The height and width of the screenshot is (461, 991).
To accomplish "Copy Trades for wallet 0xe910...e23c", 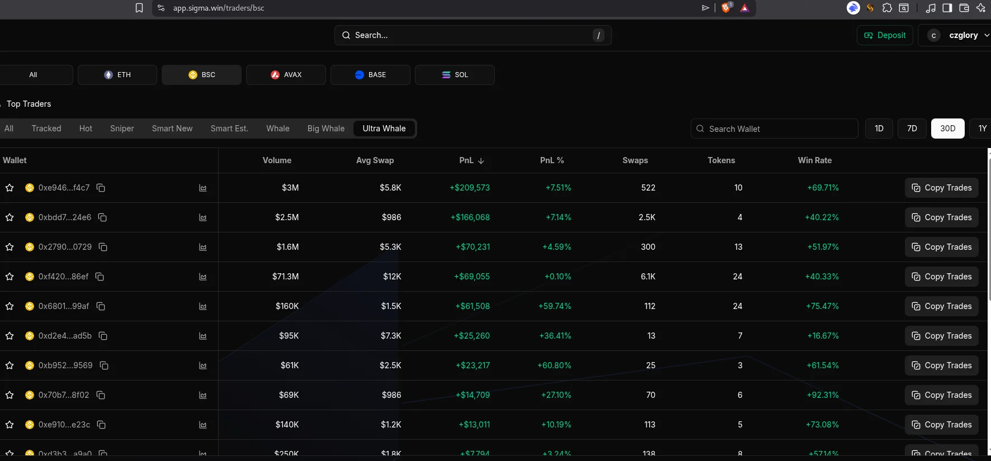I will 942,425.
